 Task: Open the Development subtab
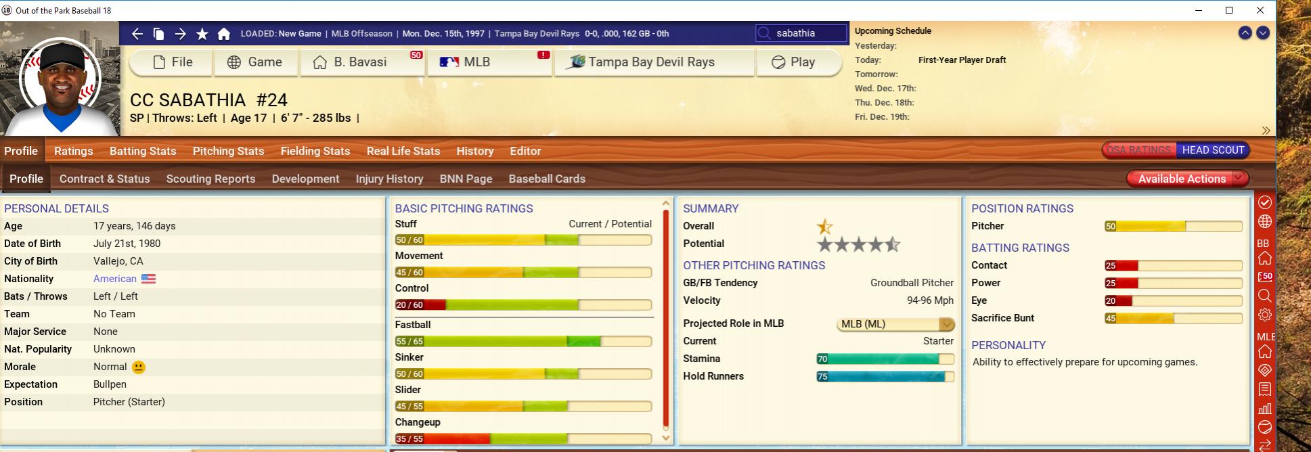(x=305, y=179)
